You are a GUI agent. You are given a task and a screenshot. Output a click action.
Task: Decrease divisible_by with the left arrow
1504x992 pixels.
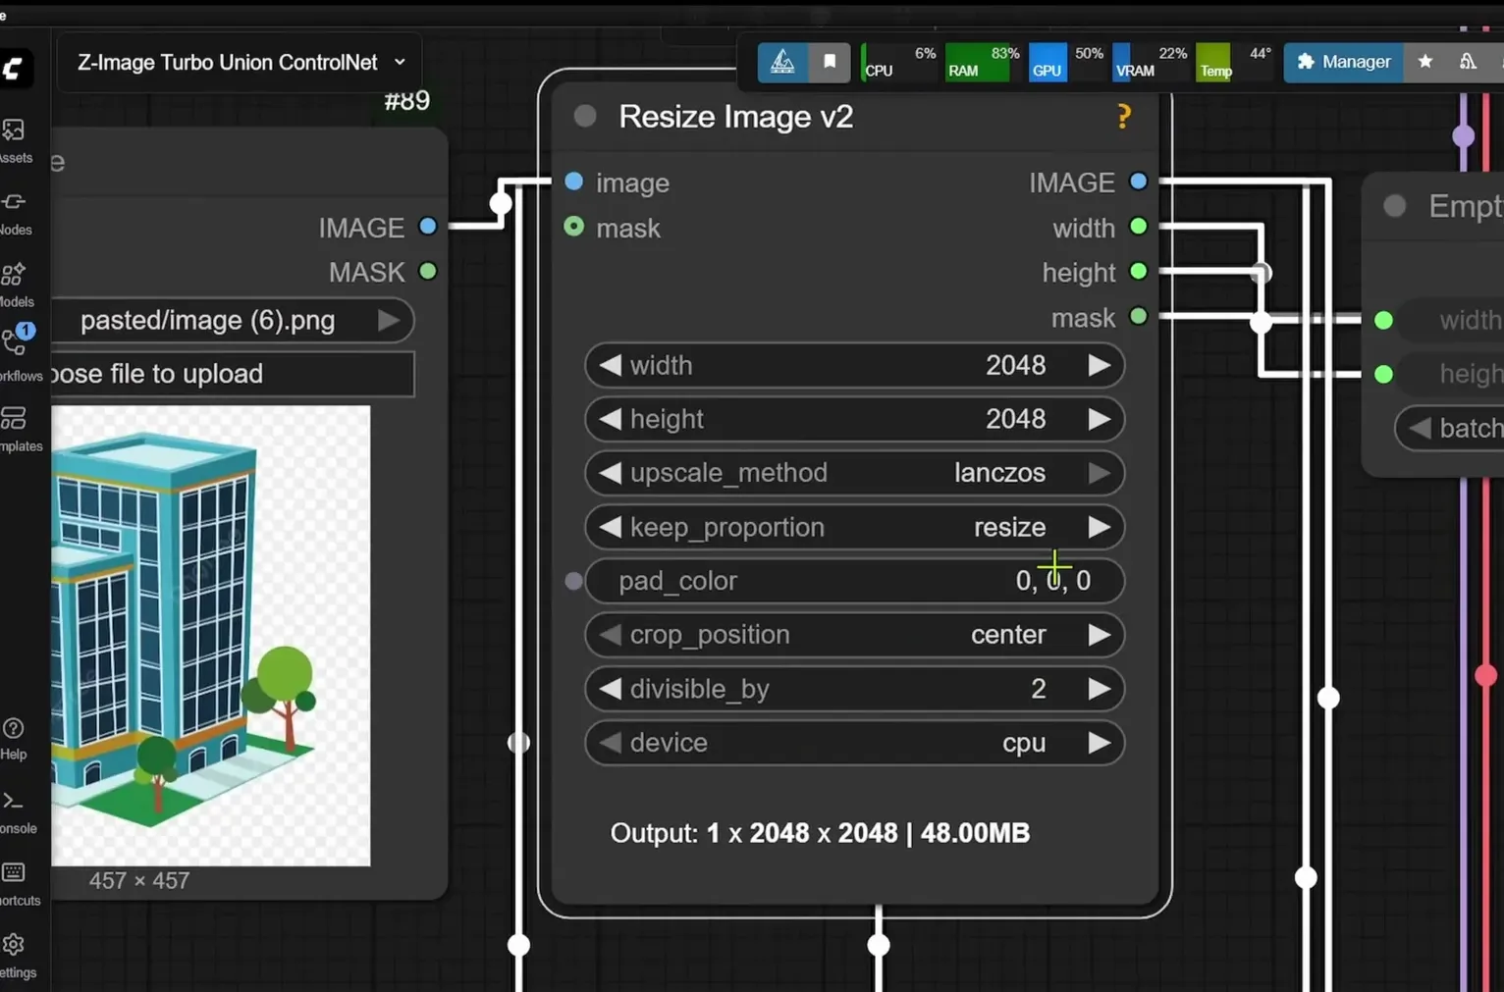pyautogui.click(x=612, y=689)
